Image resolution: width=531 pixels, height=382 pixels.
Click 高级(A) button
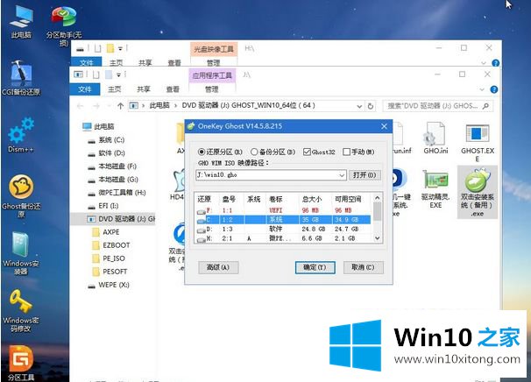click(218, 267)
